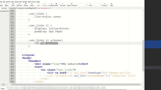
Task: Expand the New file template dropdown arrow
Action: click(4, 5)
